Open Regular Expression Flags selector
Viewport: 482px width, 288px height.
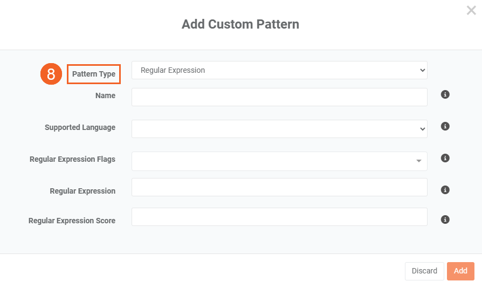(279, 161)
